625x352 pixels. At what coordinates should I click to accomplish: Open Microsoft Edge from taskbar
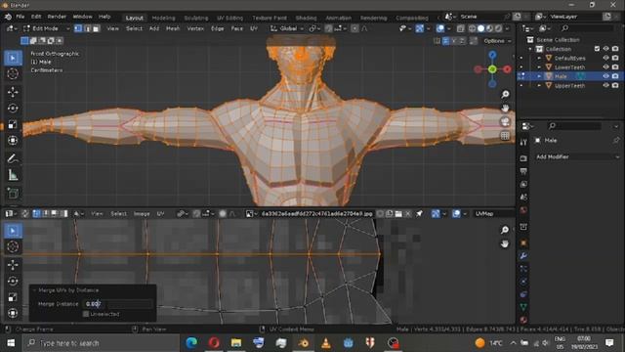click(191, 342)
